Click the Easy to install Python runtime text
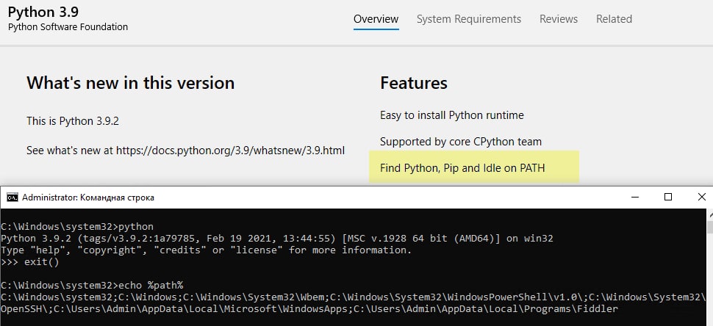This screenshot has width=713, height=326. click(451, 115)
